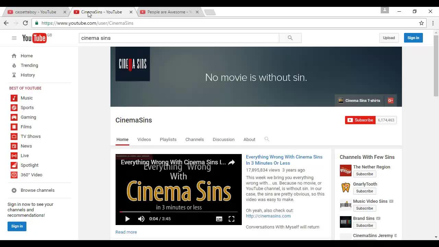Image resolution: width=439 pixels, height=247 pixels.
Task: Bookmark this page with the star
Action: pos(422,23)
